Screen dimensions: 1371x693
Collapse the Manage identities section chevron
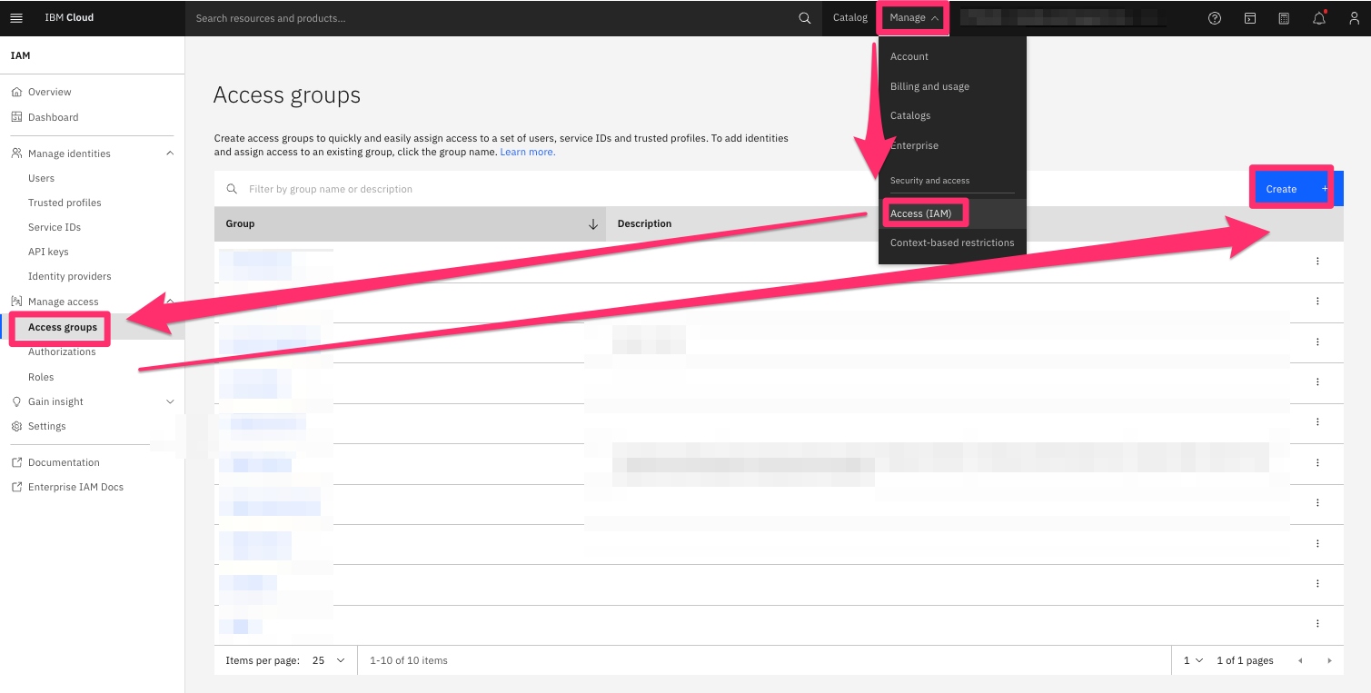[170, 153]
